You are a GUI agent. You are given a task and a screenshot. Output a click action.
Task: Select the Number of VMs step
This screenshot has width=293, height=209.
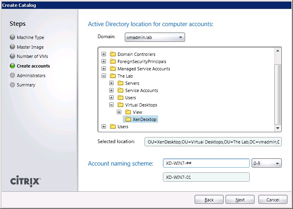pyautogui.click(x=32, y=56)
